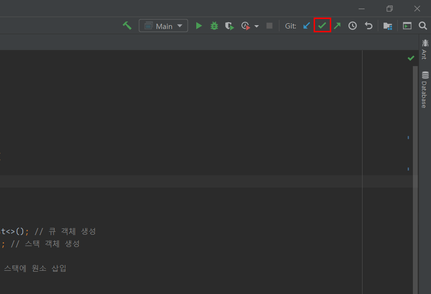
Task: Click the comment text '스택 객체 생성'
Action: click(x=52, y=244)
